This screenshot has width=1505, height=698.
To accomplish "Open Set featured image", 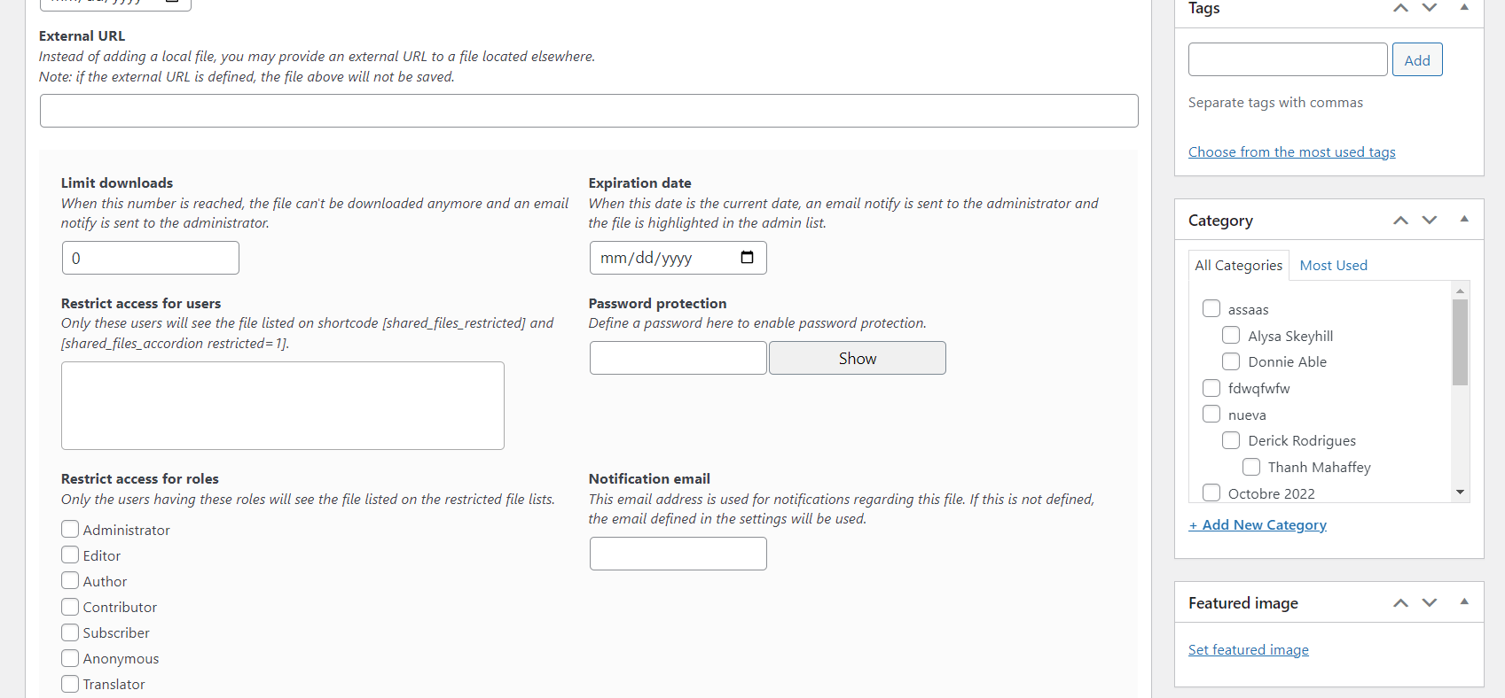I will point(1248,649).
